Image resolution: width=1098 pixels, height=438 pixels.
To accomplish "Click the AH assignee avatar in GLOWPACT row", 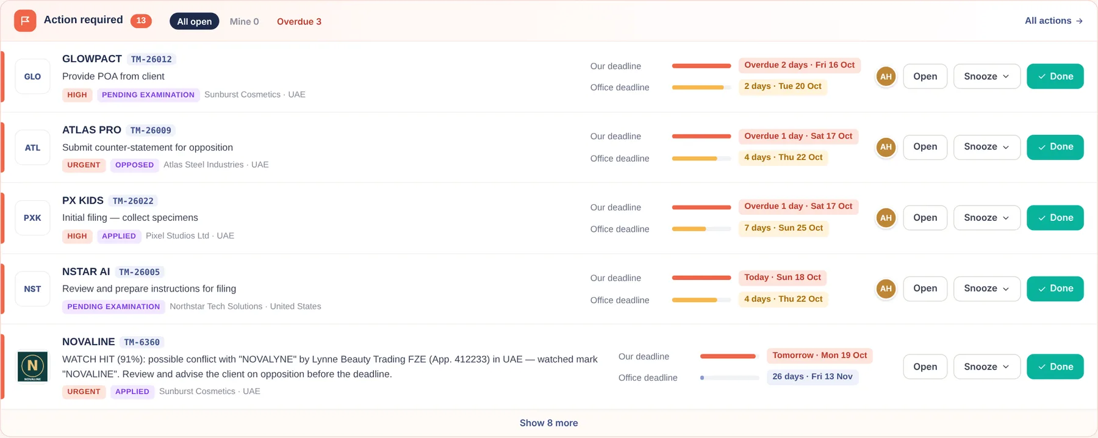I will (886, 76).
